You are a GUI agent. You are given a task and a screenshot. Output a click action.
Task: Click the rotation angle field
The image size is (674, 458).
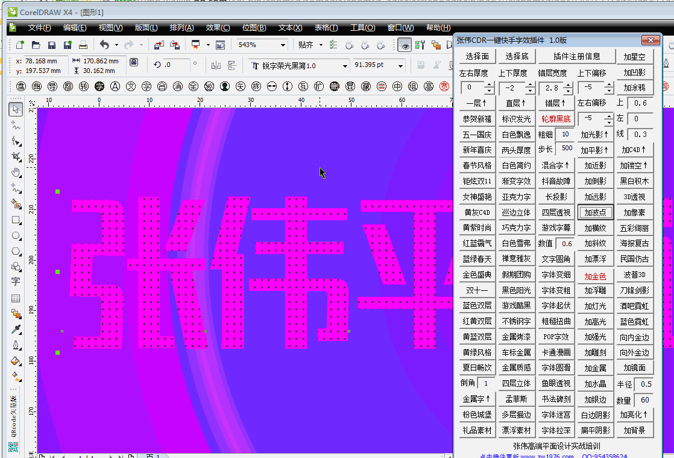pyautogui.click(x=177, y=65)
